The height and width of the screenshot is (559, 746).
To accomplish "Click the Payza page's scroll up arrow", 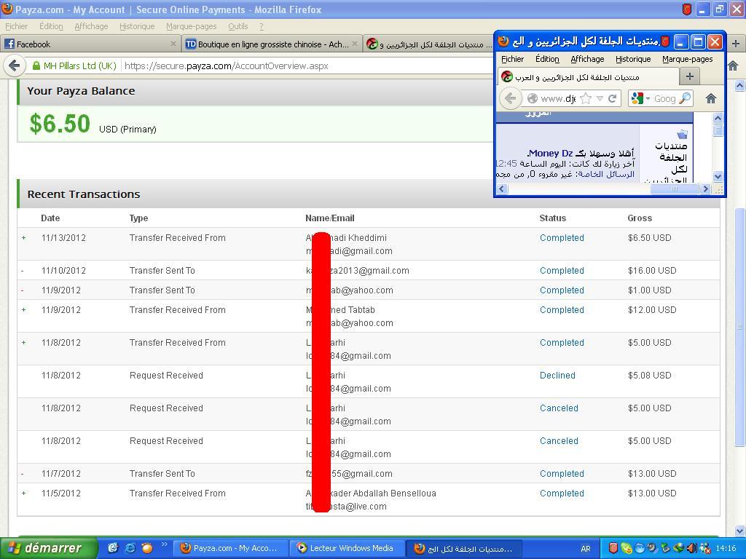I will tap(740, 86).
